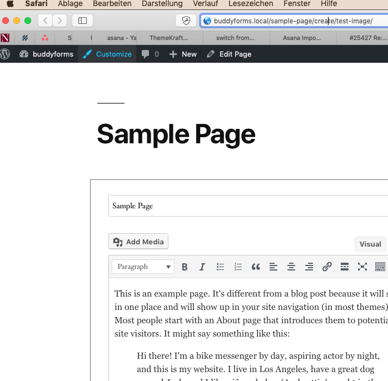Open the Verlauf menu
The height and width of the screenshot is (381, 388).
pyautogui.click(x=205, y=4)
